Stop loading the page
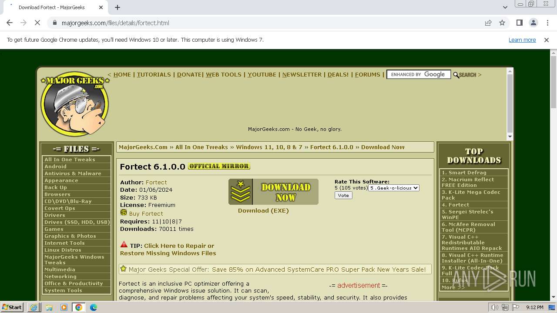 (x=37, y=23)
